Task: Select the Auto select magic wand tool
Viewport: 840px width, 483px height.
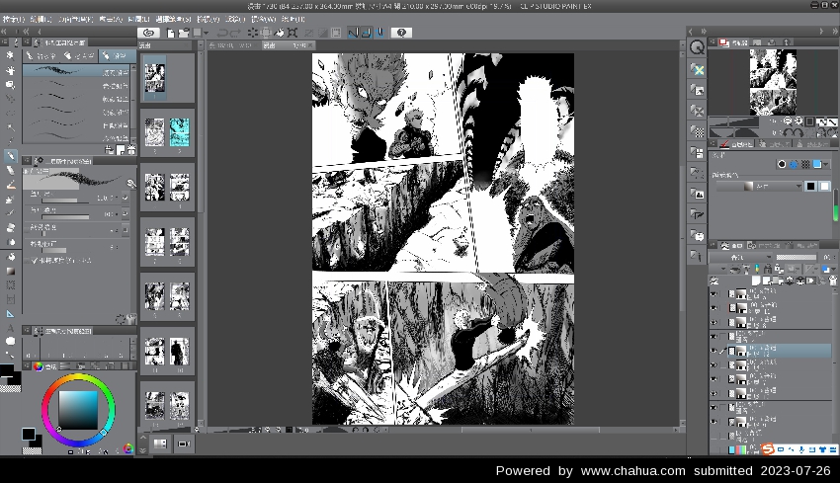Action: tap(10, 127)
